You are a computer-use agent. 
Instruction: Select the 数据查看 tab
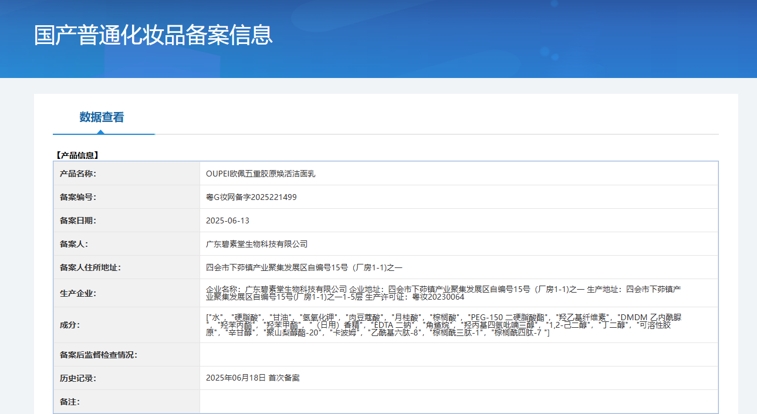tap(102, 117)
